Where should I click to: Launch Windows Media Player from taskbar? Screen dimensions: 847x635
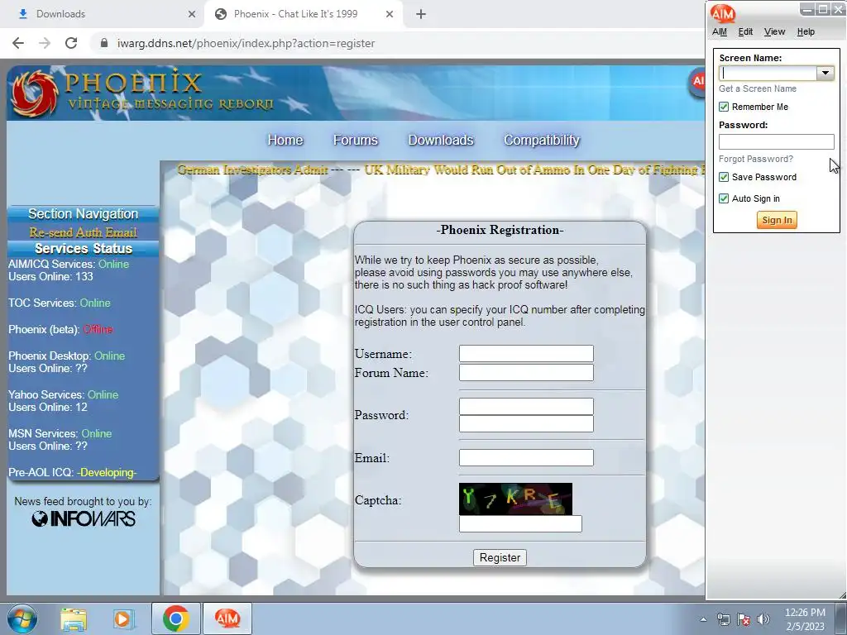(x=123, y=618)
